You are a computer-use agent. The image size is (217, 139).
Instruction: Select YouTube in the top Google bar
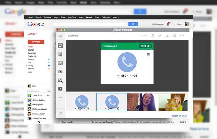click(72, 17)
